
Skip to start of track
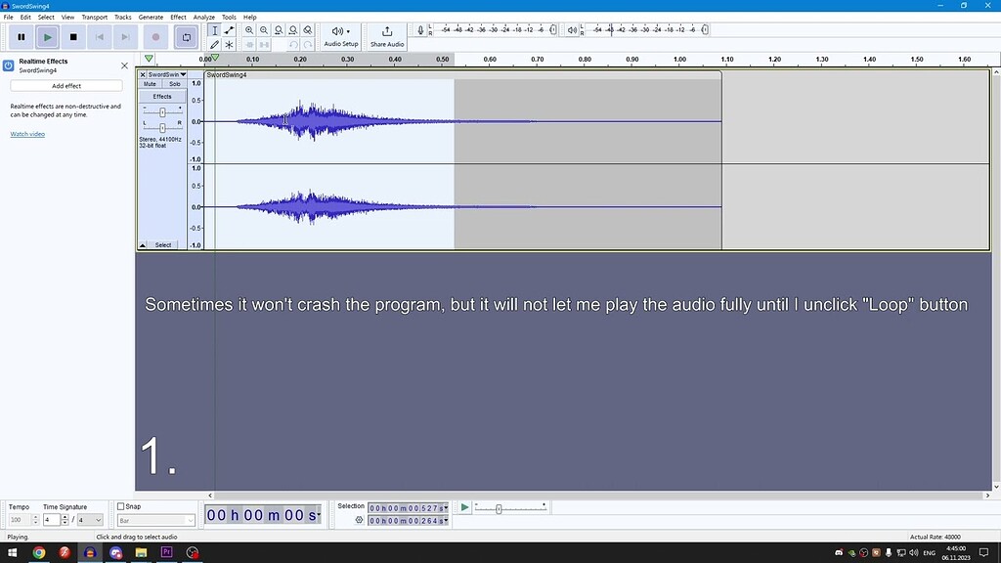(x=100, y=37)
